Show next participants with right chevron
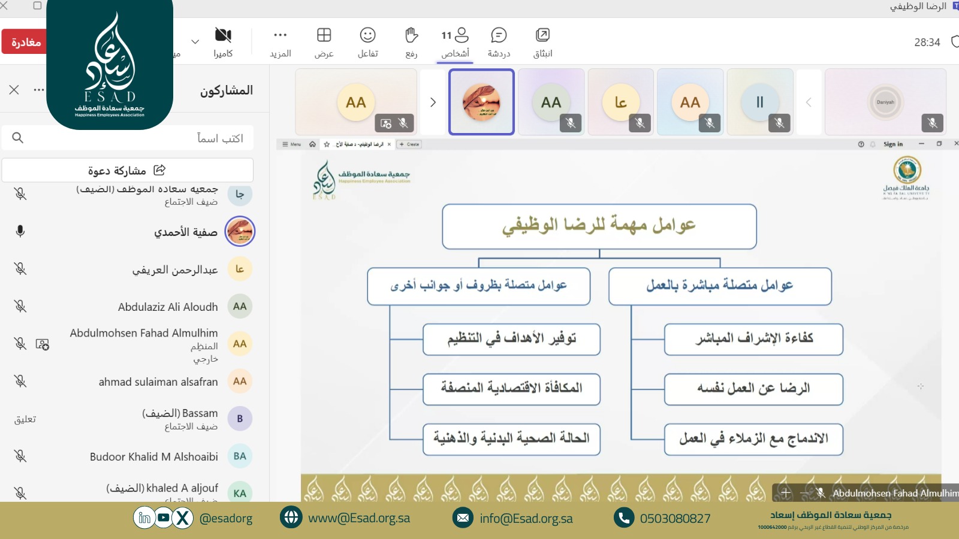 tap(433, 102)
